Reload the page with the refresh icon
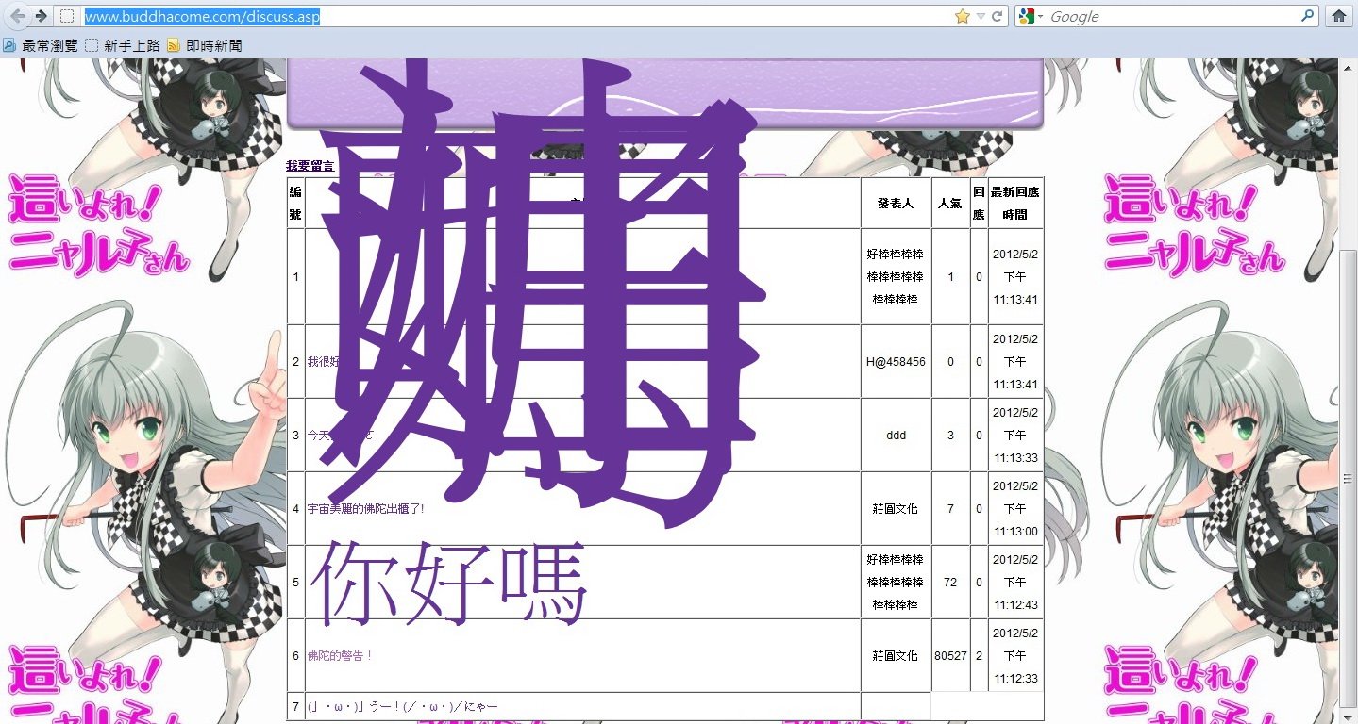Screen dimensions: 1358x724 click(997, 16)
